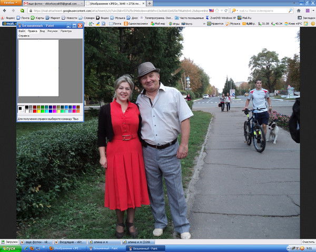Click the white Paint canvas

(38, 67)
